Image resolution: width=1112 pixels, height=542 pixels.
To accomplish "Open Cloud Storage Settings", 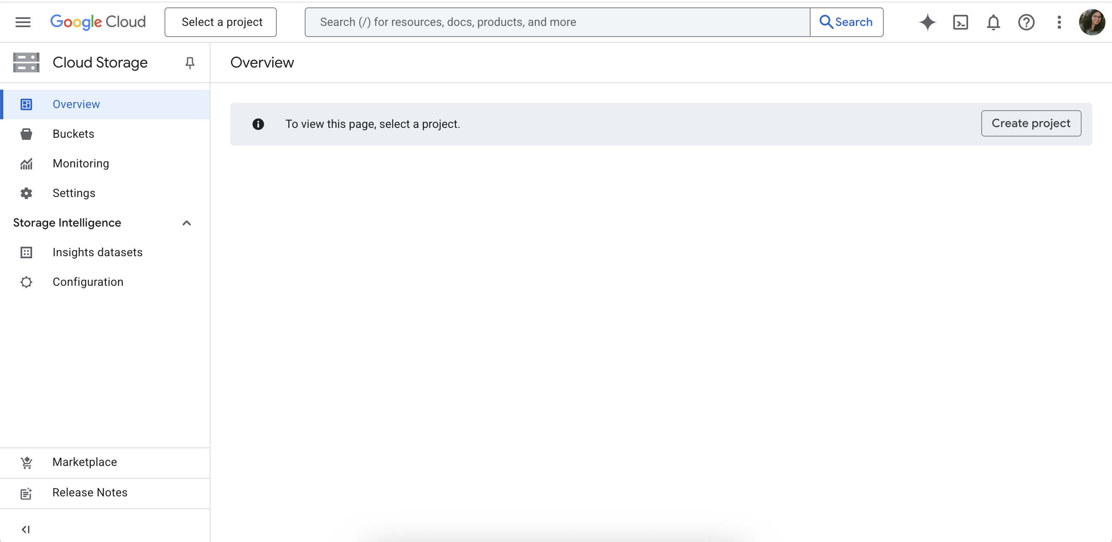I will pos(74,193).
